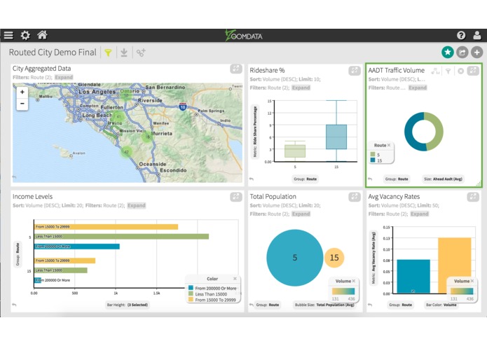The height and width of the screenshot is (346, 487).
Task: Expand filters in Total Population widget
Action: pos(301,214)
